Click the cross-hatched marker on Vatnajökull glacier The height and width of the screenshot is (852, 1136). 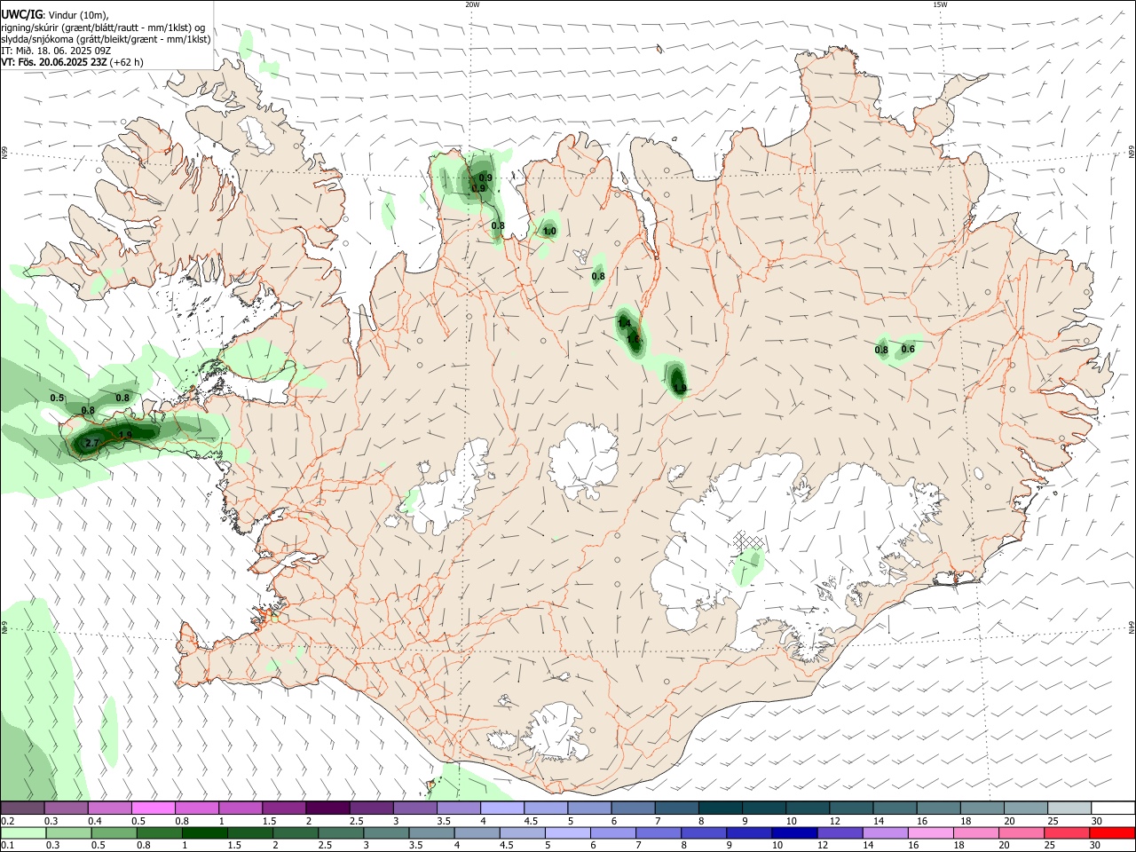point(747,542)
